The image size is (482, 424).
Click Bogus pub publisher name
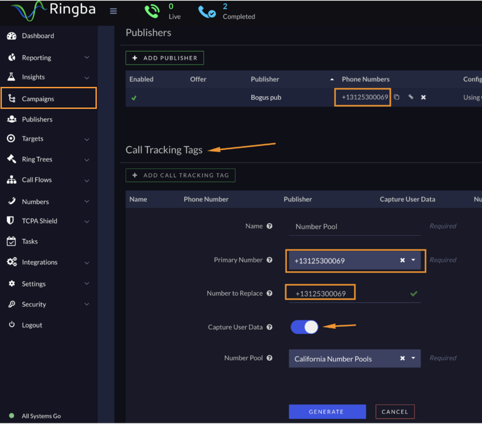266,97
